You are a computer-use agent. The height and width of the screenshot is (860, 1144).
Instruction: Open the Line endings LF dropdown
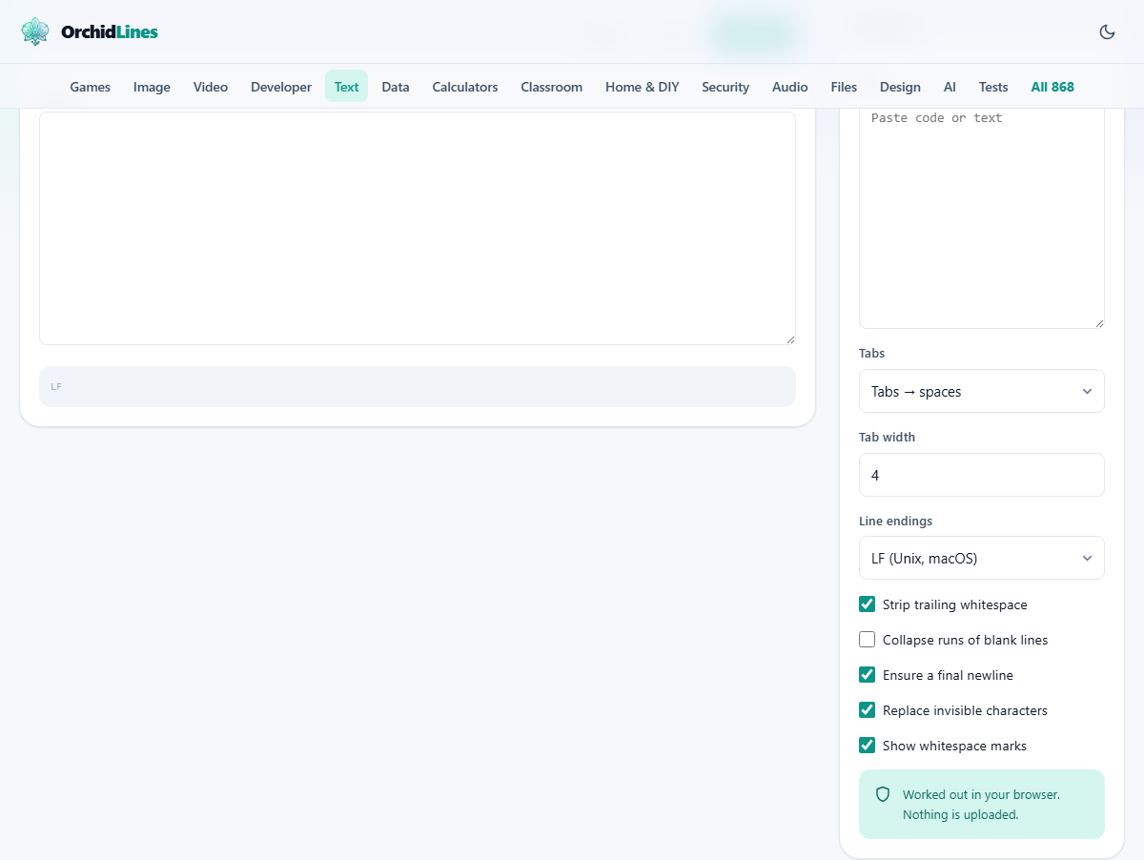(982, 558)
